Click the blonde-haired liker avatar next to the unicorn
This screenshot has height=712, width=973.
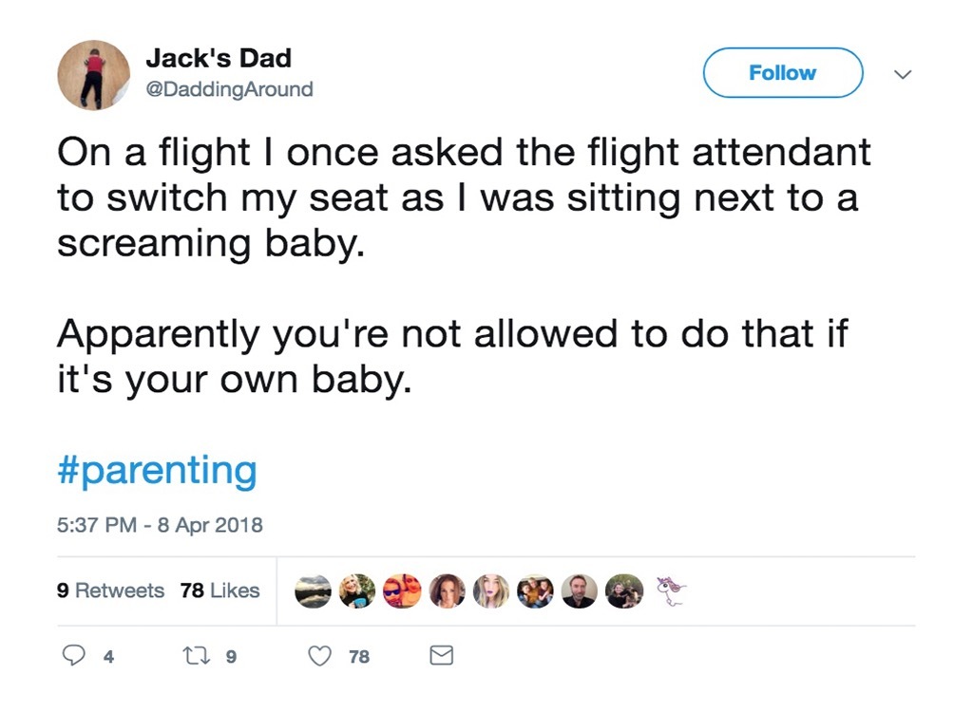click(622, 590)
